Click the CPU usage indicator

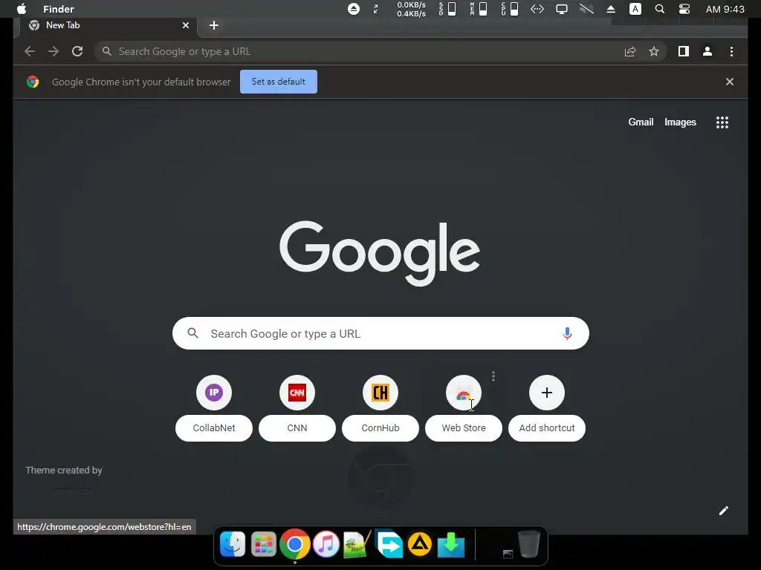[x=510, y=9]
